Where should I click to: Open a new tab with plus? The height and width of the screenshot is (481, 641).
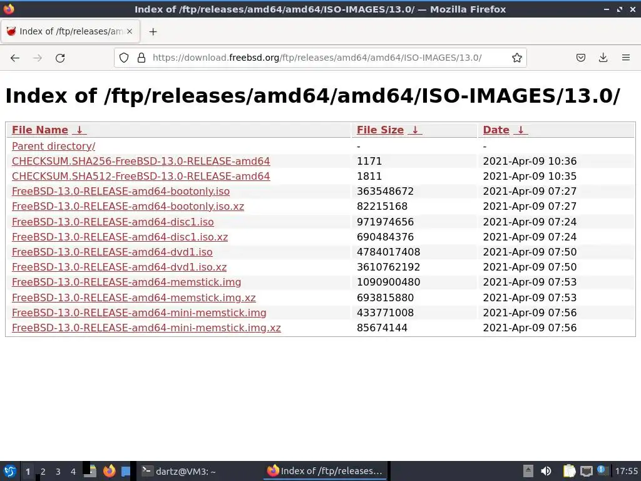153,31
